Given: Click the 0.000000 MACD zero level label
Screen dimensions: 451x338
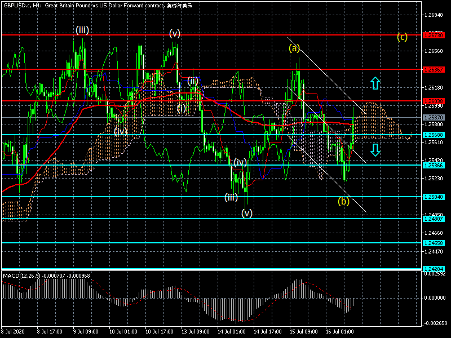Looking at the screenshot, I should click(x=434, y=297).
